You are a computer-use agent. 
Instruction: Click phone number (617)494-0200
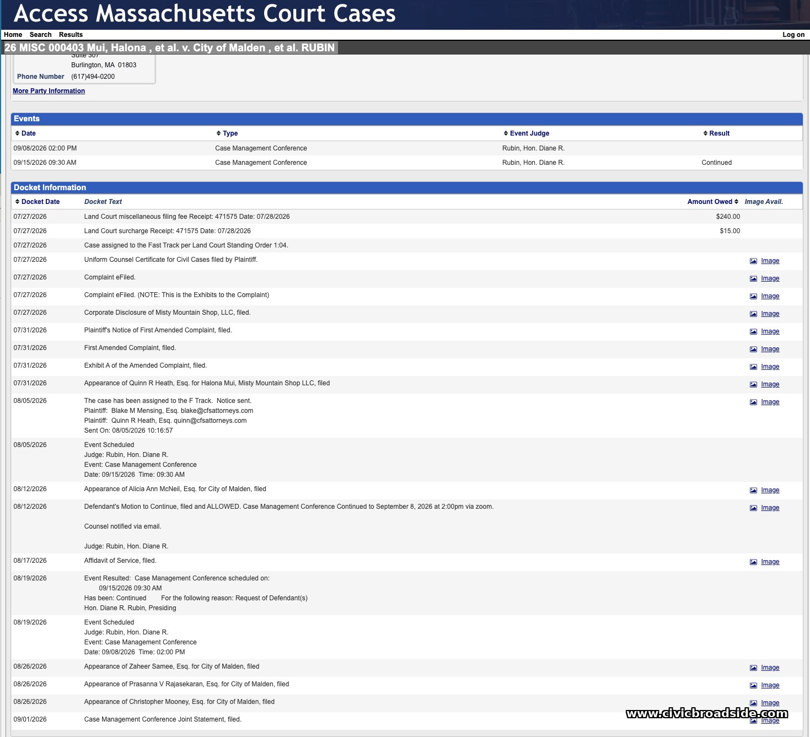tap(93, 77)
